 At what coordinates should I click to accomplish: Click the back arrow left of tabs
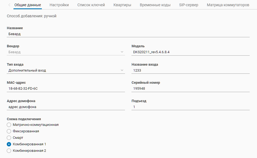(x=9, y=5)
